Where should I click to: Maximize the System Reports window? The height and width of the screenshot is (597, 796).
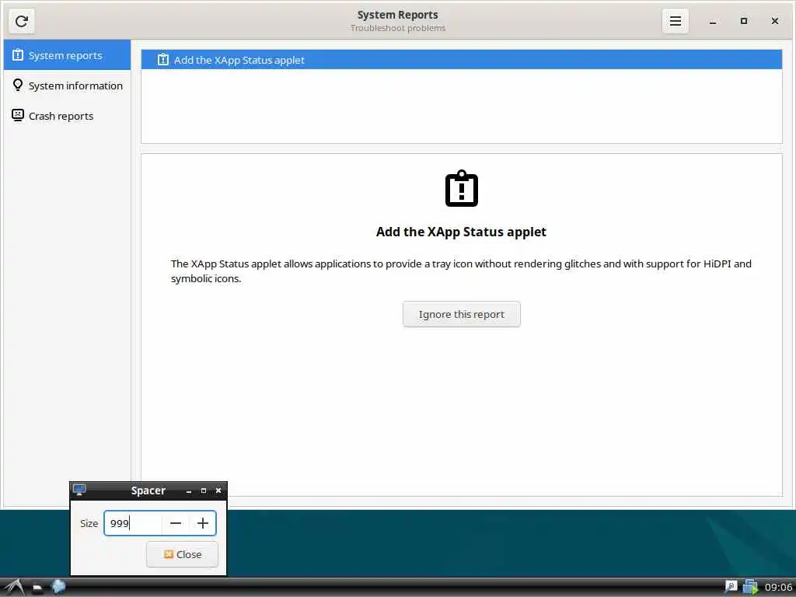[x=744, y=21]
